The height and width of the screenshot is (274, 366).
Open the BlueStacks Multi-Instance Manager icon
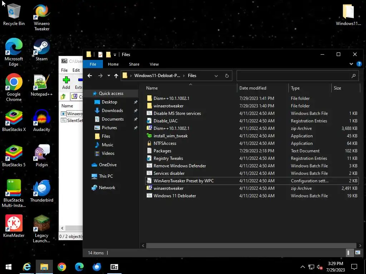pos(14,193)
